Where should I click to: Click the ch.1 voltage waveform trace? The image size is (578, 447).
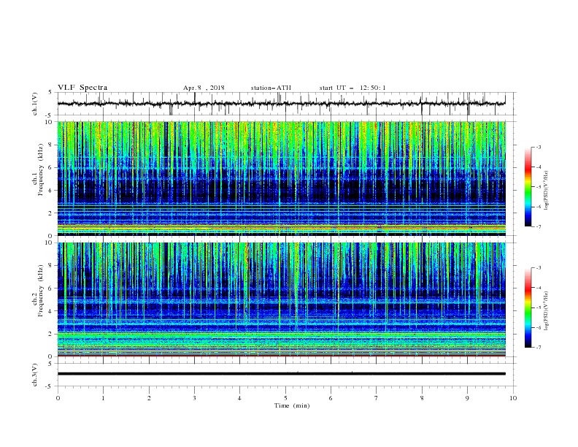(x=281, y=104)
